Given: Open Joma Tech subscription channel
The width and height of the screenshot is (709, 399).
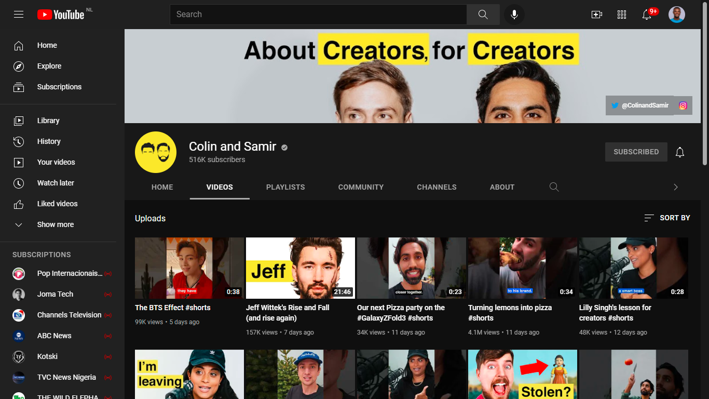Looking at the screenshot, I should coord(58,294).
